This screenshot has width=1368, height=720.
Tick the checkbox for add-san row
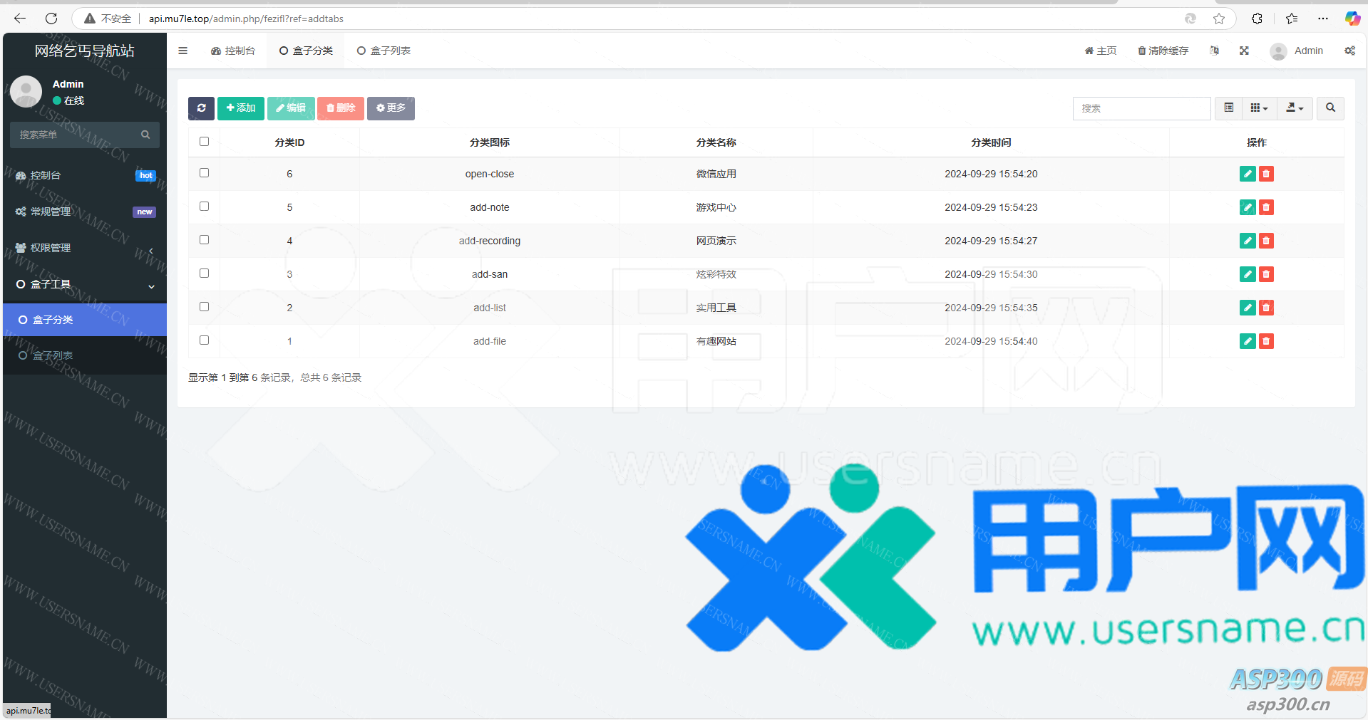[x=205, y=273]
